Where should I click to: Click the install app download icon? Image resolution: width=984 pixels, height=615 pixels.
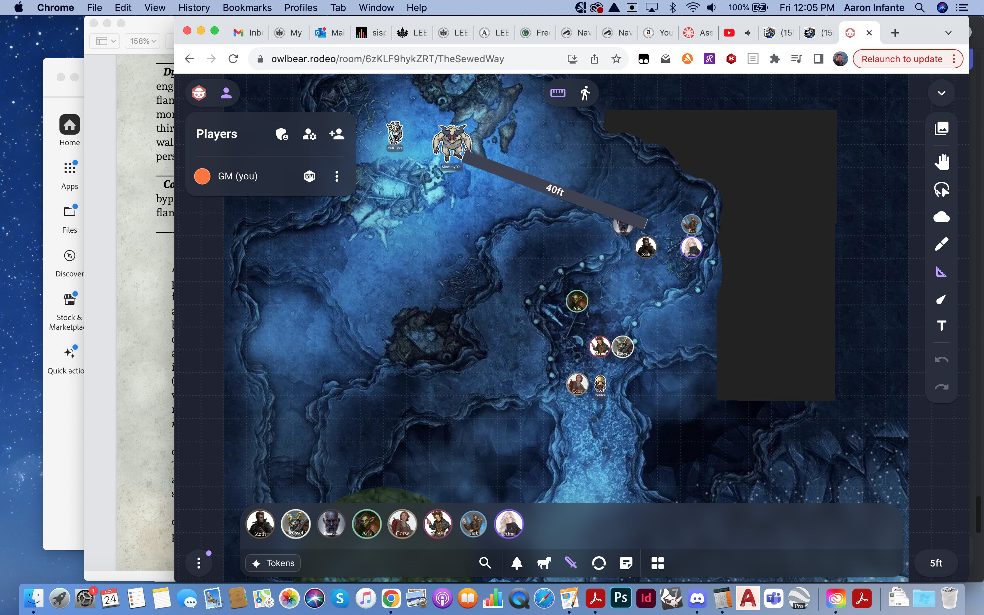(572, 59)
